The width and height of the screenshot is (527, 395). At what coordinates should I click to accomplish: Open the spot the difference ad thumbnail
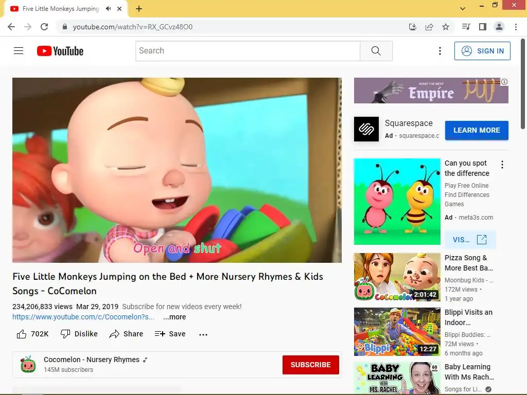(x=397, y=202)
